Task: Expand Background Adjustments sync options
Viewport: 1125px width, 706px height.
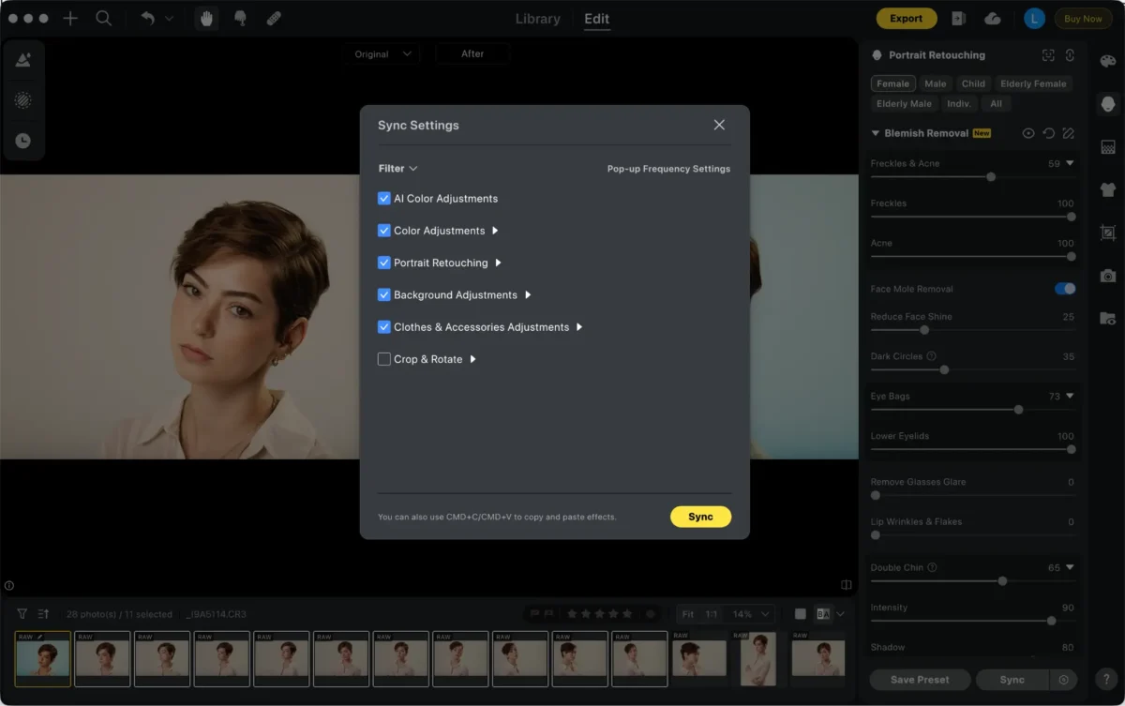Action: (528, 295)
